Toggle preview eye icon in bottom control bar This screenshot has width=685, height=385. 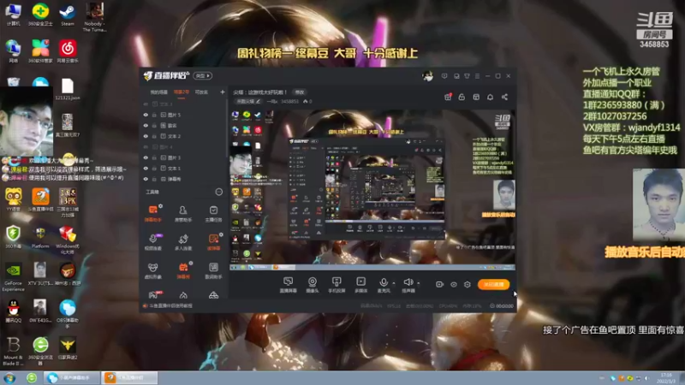click(454, 285)
